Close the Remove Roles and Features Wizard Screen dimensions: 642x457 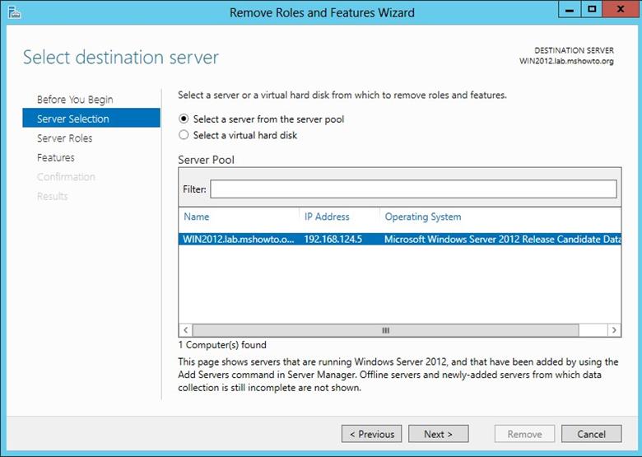(x=621, y=9)
